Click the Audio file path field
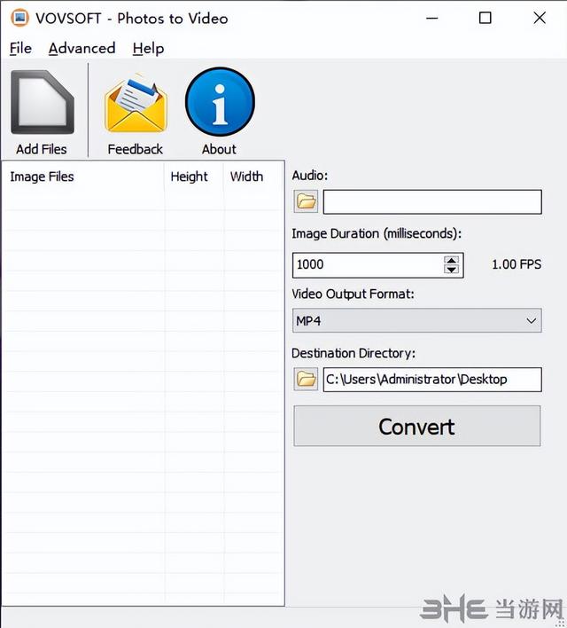This screenshot has width=567, height=628. (x=432, y=202)
